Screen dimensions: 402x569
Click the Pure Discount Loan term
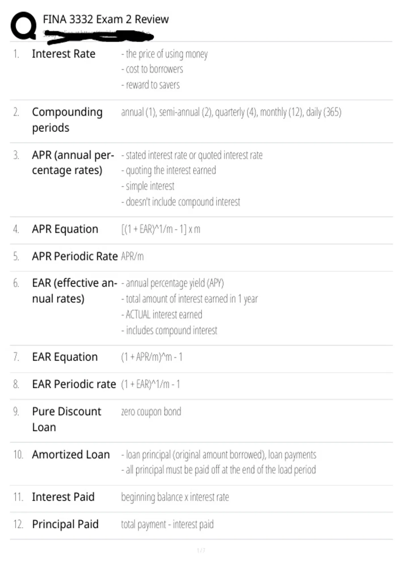[67, 419]
